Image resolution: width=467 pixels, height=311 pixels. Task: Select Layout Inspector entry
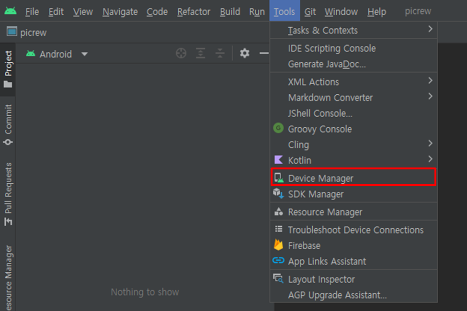[353, 279]
